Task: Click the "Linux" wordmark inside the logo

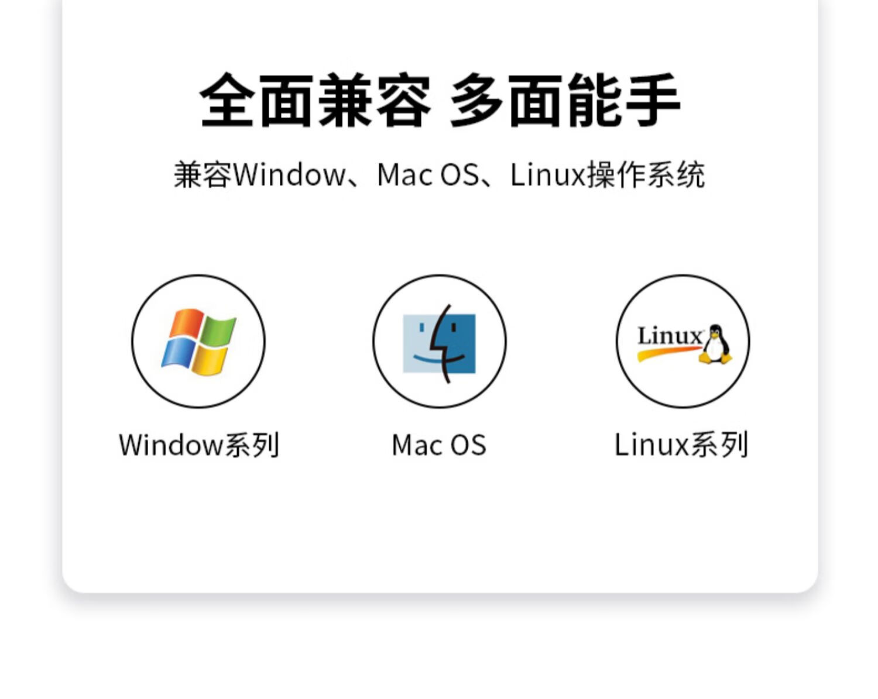Action: click(670, 336)
